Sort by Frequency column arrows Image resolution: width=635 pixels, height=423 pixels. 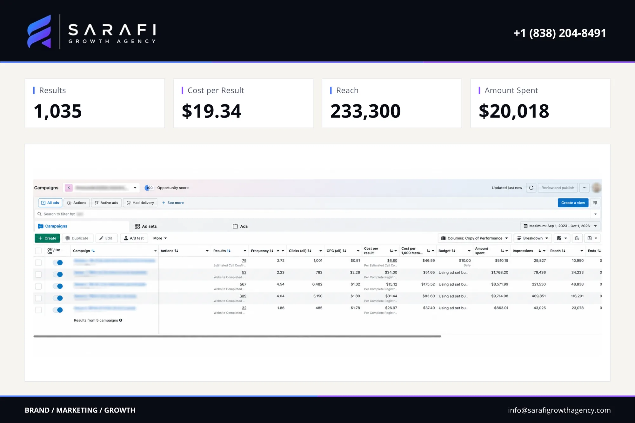tap(271, 251)
